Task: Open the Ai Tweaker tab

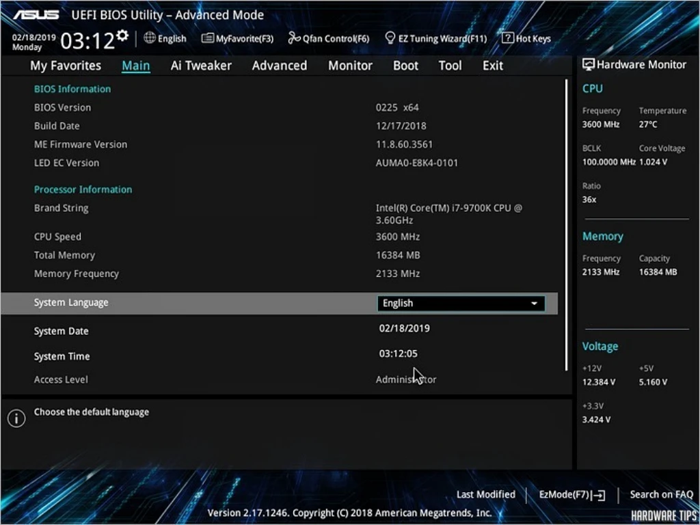Action: (201, 66)
